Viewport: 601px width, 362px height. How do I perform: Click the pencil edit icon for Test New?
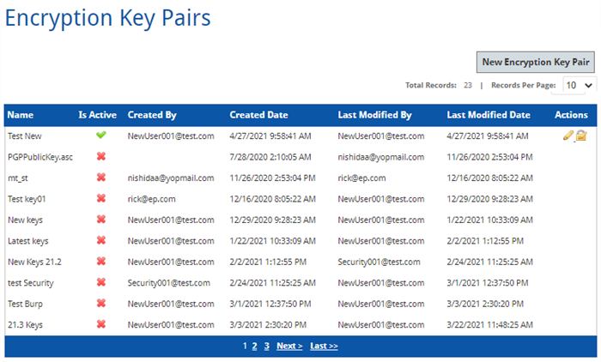(568, 136)
